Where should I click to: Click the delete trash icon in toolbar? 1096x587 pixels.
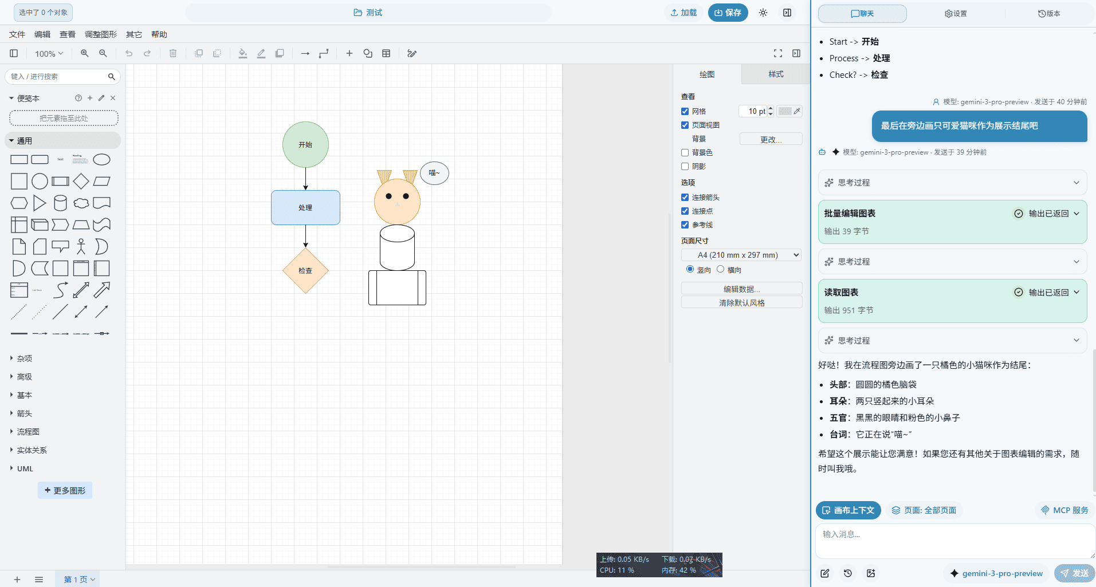[x=172, y=53]
